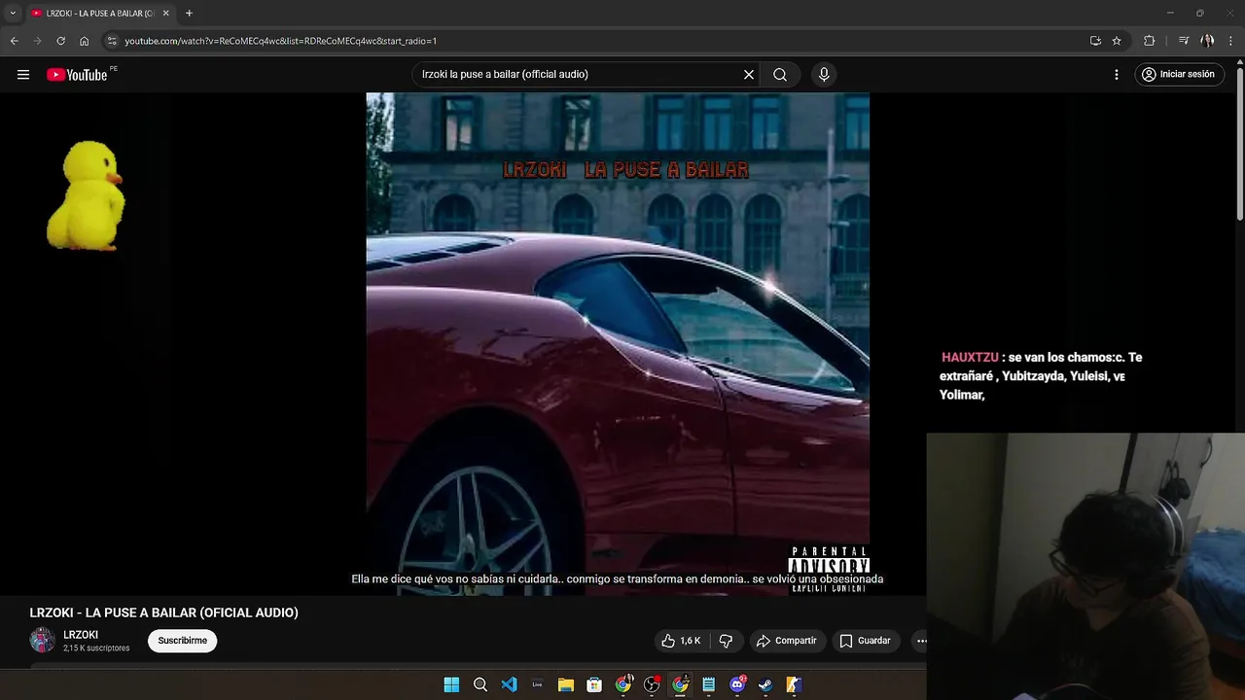This screenshot has width=1245, height=700.
Task: Open Windows taskbar search
Action: (x=480, y=684)
